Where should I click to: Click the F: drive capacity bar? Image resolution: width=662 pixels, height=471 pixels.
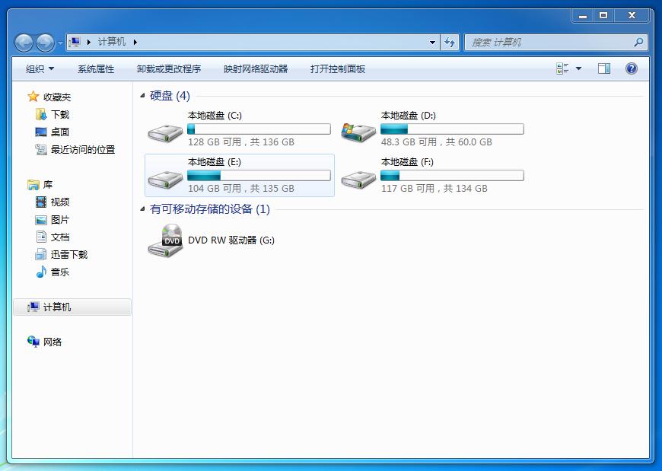pyautogui.click(x=452, y=175)
